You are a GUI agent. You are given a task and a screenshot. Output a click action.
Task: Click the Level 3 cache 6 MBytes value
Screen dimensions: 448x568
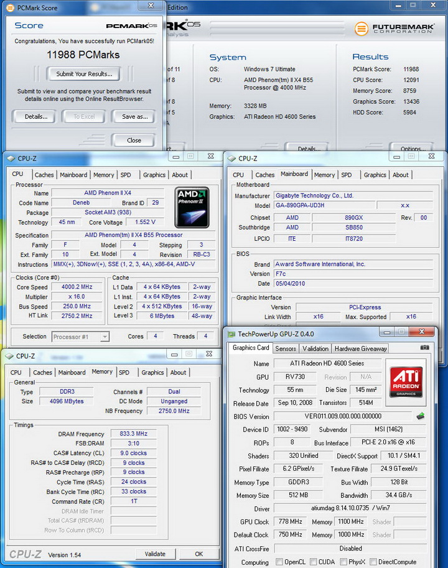click(x=162, y=316)
